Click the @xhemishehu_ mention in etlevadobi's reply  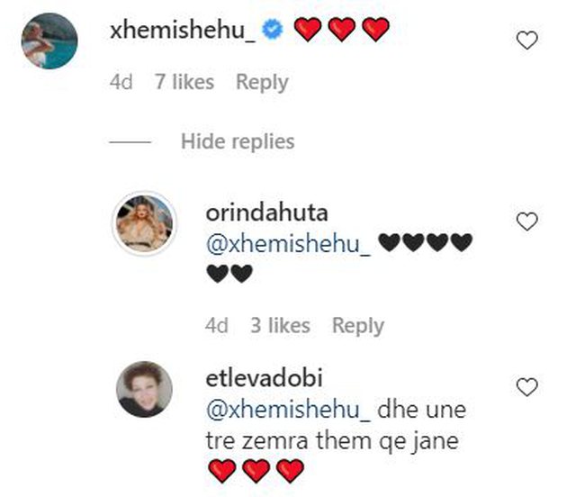pos(288,409)
